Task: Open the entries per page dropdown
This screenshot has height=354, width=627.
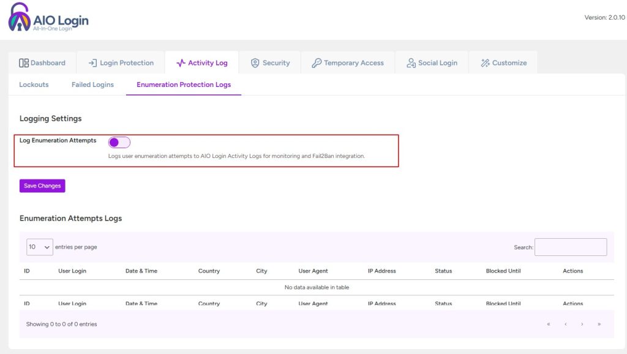Action: click(x=40, y=247)
